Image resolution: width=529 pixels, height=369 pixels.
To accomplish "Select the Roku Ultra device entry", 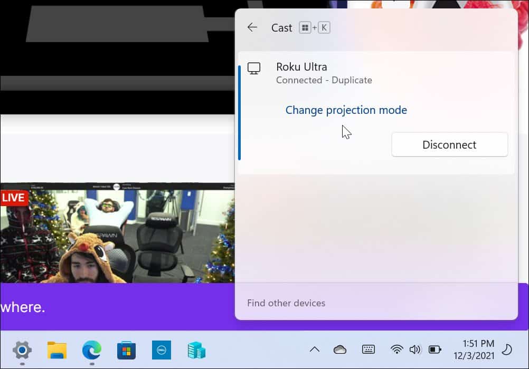I will pyautogui.click(x=376, y=113).
